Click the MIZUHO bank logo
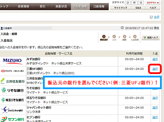 pyautogui.click(x=13, y=61)
